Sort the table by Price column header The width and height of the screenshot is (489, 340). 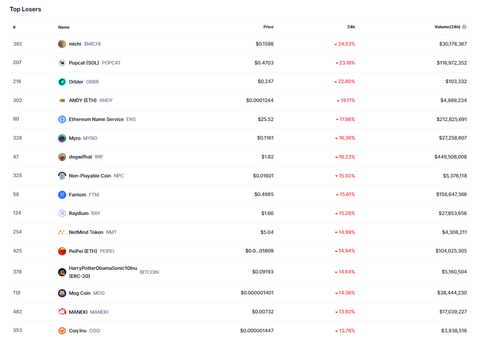point(268,27)
